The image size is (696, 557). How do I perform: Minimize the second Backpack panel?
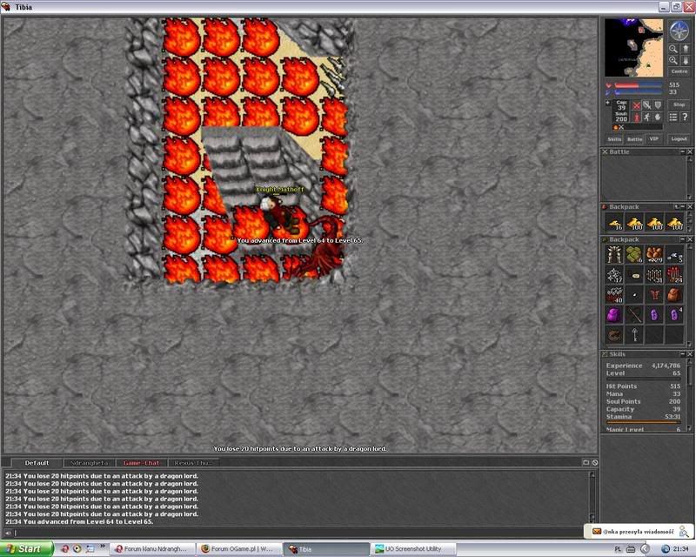point(683,239)
